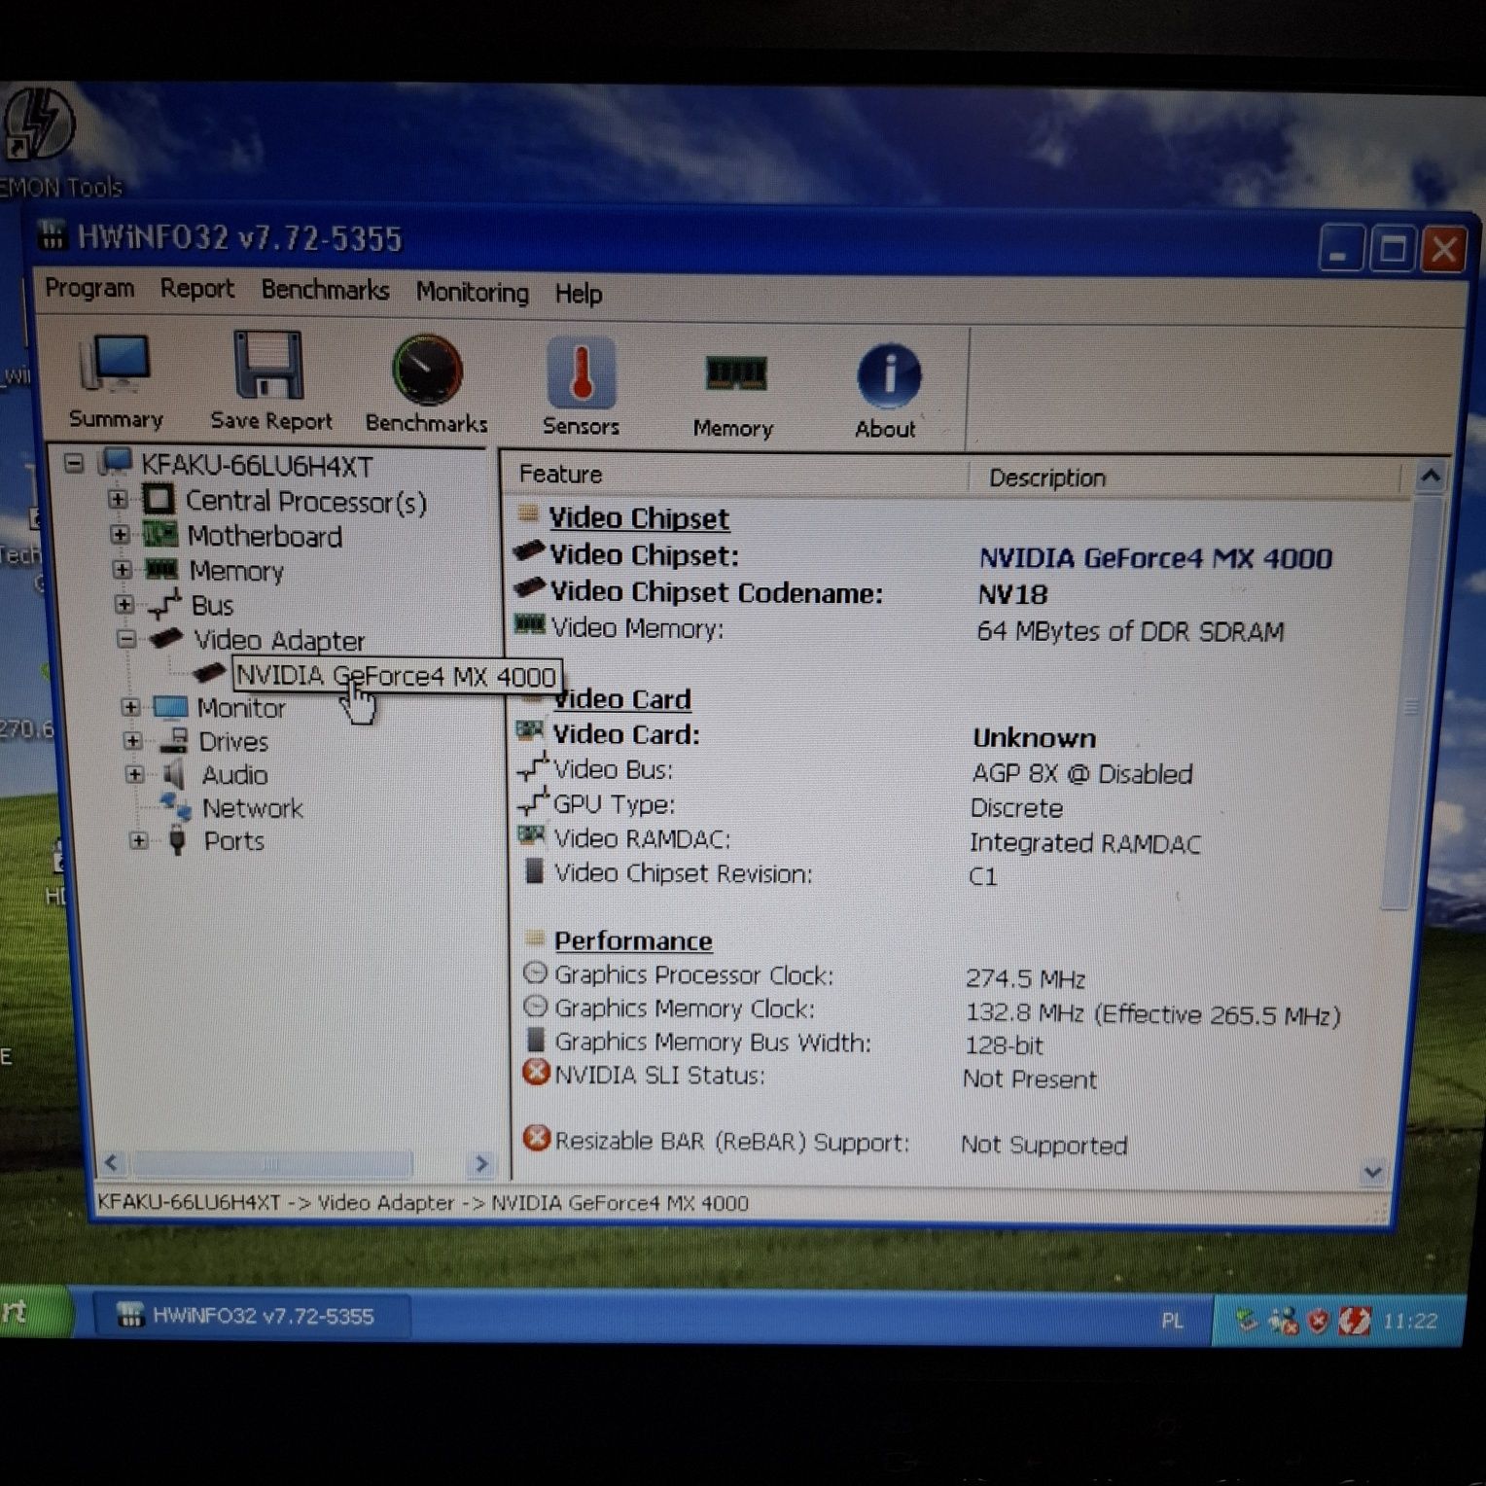This screenshot has height=1486, width=1486.
Task: Click the Performance section heading
Action: (633, 941)
